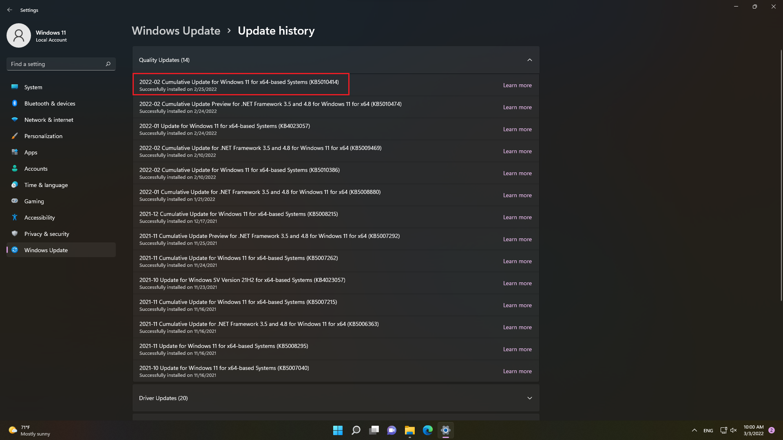Screen dimensions: 783x440
Task: Learn more about KB5008295
Action: click(x=517, y=349)
